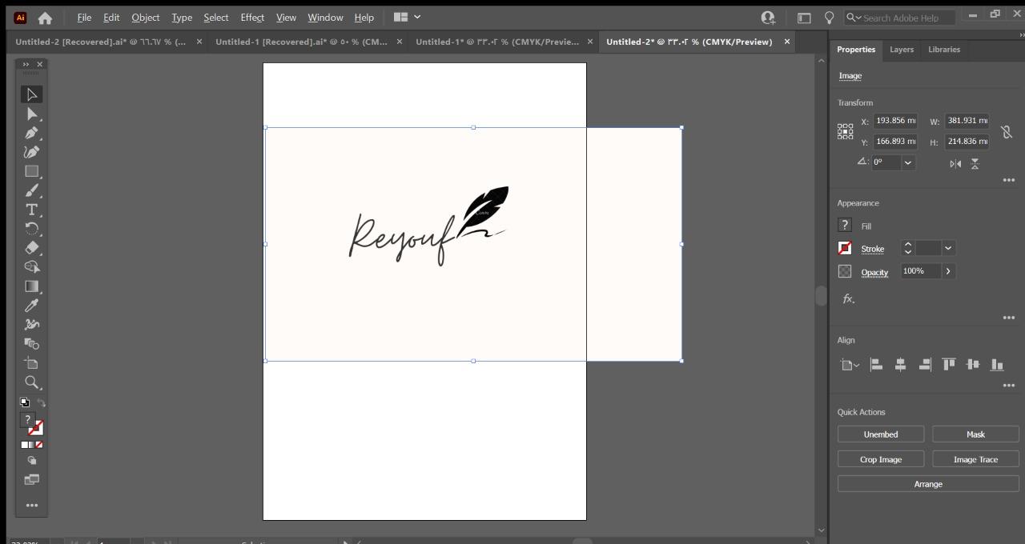Click the Fill swatch in Properties panel
The height and width of the screenshot is (544, 1025).
[845, 226]
